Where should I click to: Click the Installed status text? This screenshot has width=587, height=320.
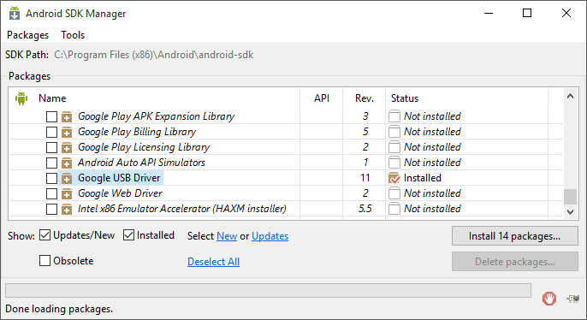pyautogui.click(x=423, y=178)
